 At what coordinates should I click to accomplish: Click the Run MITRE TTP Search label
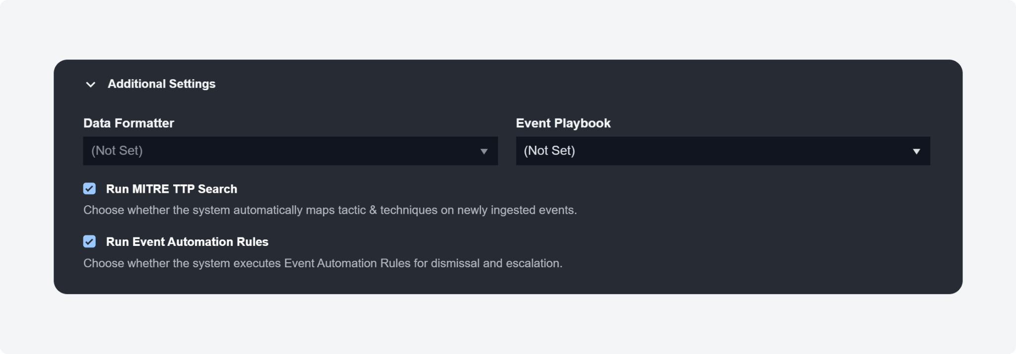(x=171, y=189)
